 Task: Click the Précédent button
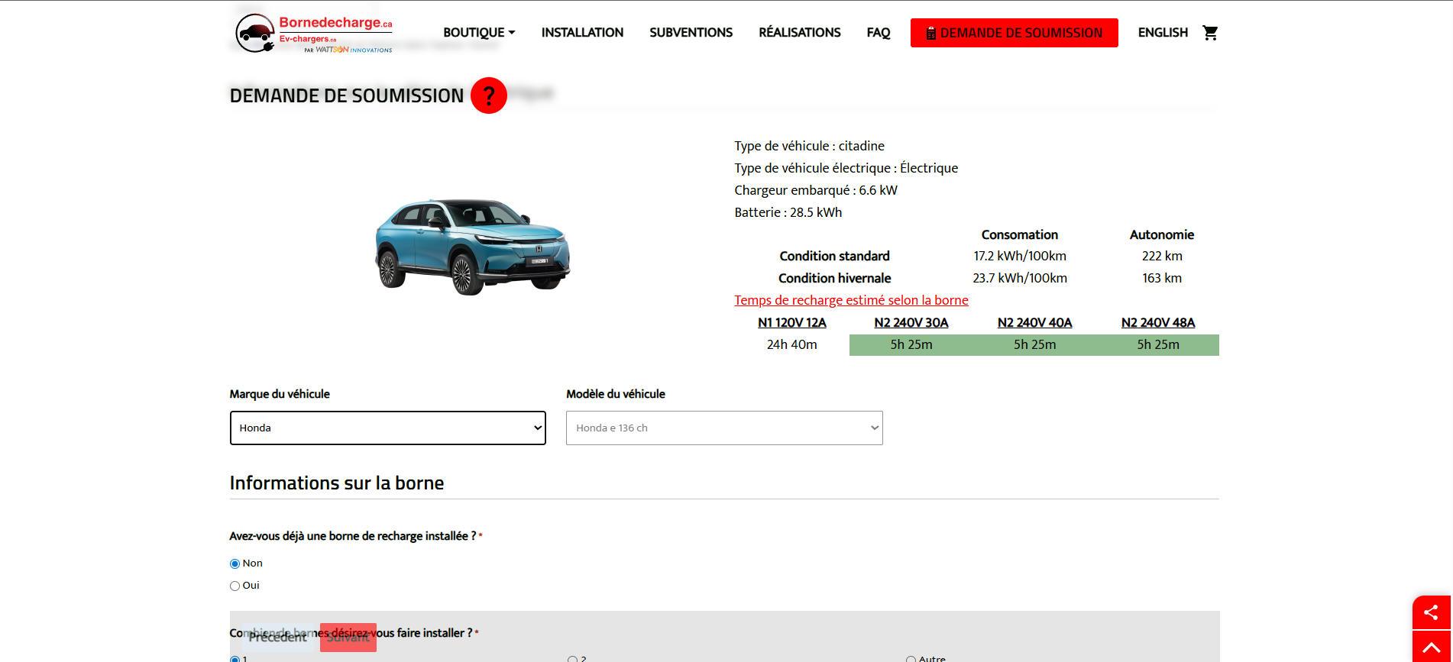tap(277, 638)
